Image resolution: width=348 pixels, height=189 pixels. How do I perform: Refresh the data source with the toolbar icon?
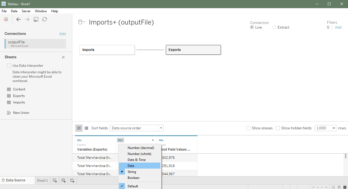point(45,19)
